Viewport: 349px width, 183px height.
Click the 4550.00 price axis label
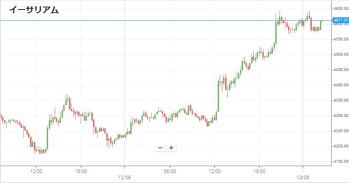click(x=341, y=39)
